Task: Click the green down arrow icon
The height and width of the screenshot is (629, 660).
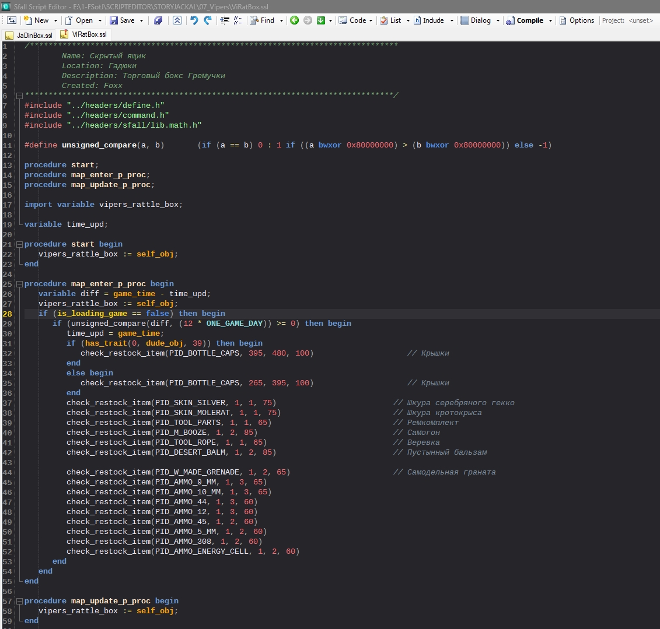Action: click(321, 20)
